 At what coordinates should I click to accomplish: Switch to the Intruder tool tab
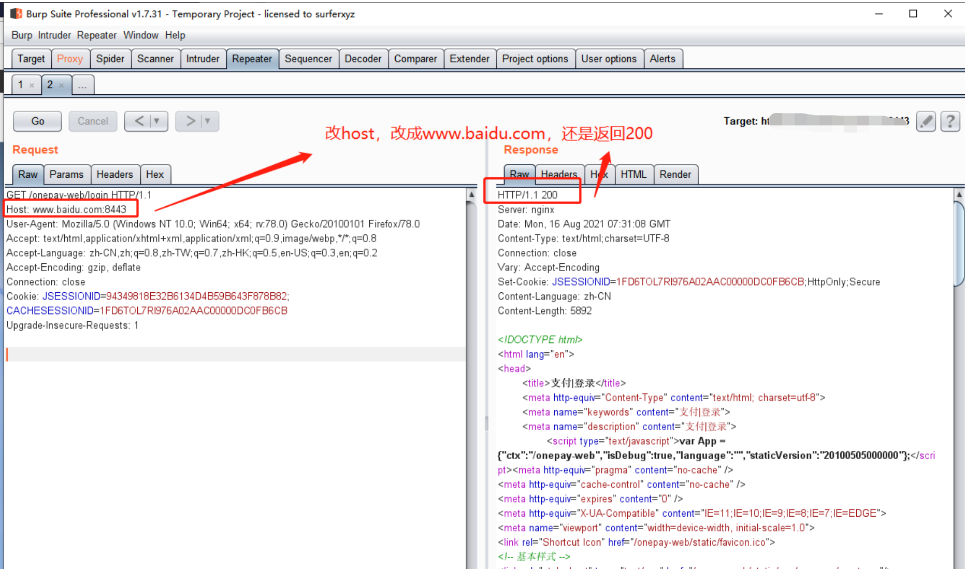pos(203,59)
